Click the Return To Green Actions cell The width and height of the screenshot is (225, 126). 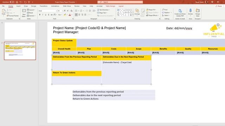(77, 73)
